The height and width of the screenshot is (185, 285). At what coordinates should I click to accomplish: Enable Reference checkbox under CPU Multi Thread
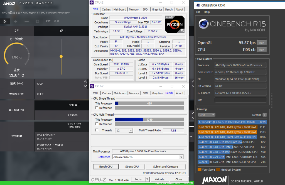click(97, 124)
